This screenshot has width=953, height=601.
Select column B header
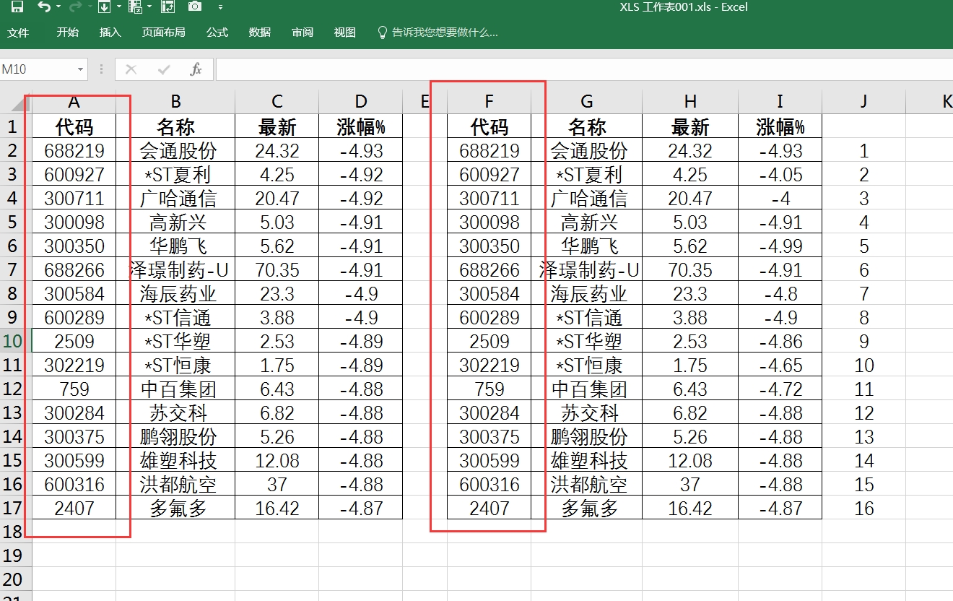click(175, 102)
